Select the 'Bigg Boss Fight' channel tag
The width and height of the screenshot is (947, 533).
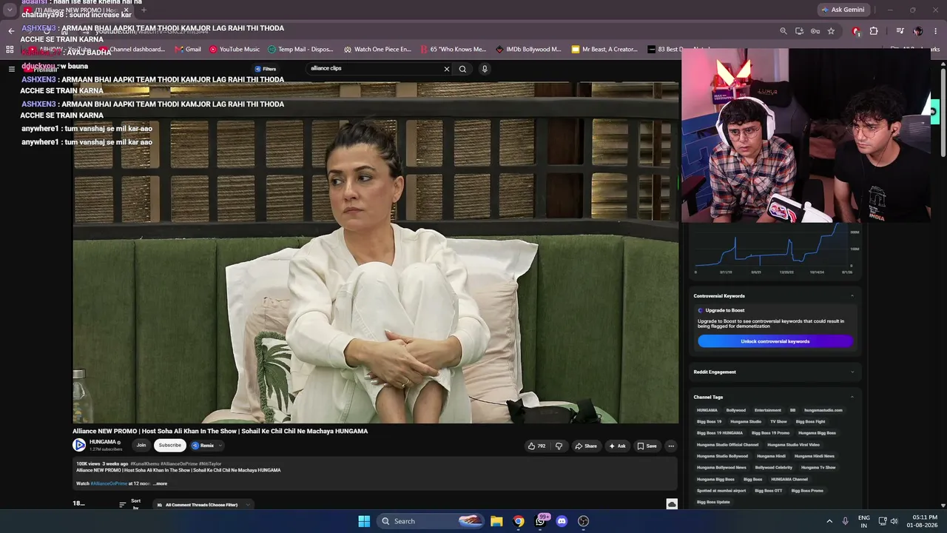point(810,421)
